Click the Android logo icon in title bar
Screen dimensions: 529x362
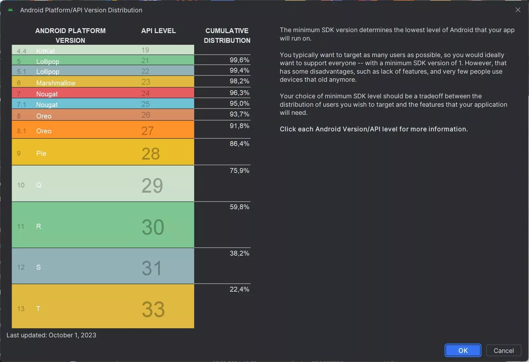coord(10,10)
